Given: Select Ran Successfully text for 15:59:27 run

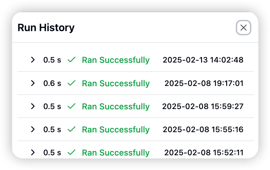Looking at the screenshot, I should pos(116,106).
